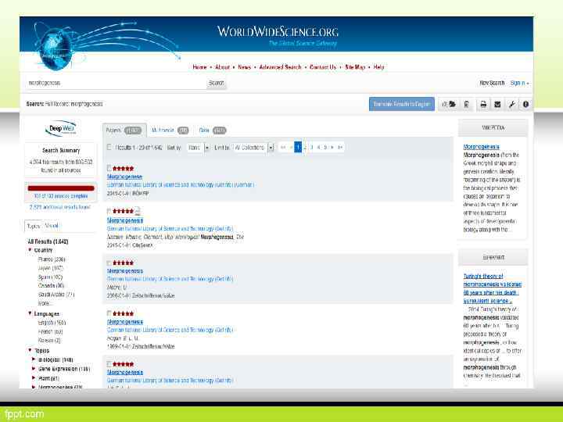
Task: Print results using the printer icon
Action: (483, 104)
